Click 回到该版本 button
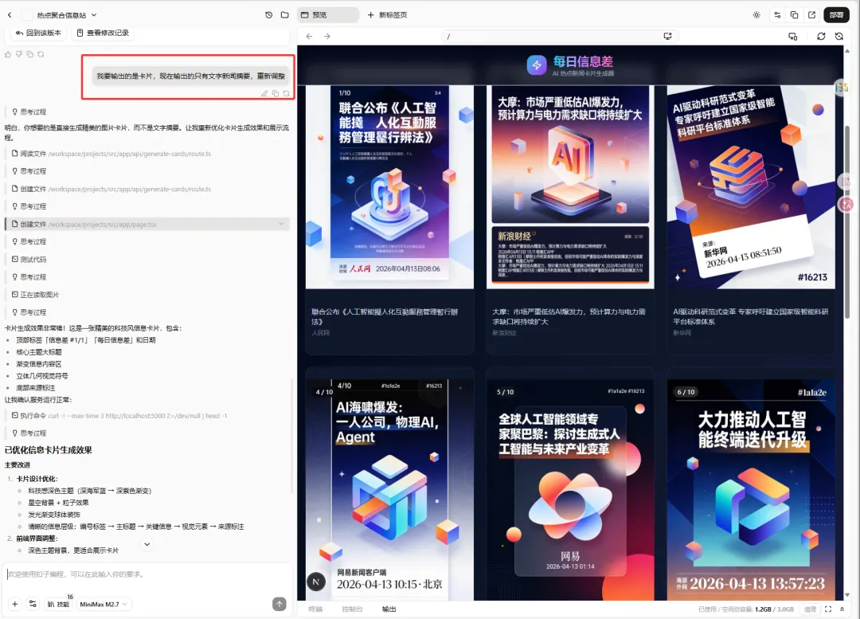Image resolution: width=860 pixels, height=619 pixels. click(38, 33)
